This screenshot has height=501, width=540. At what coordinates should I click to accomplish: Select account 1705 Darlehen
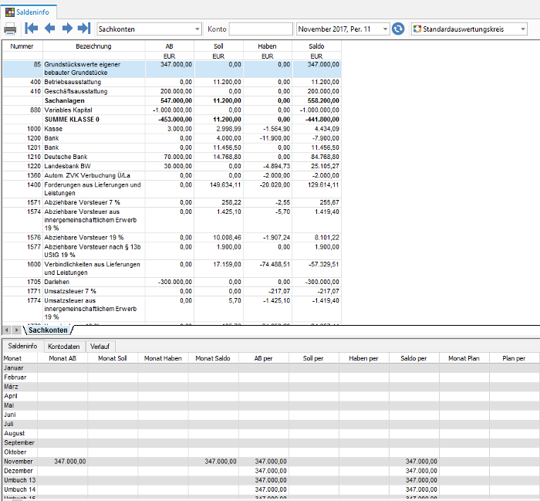pyautogui.click(x=172, y=282)
